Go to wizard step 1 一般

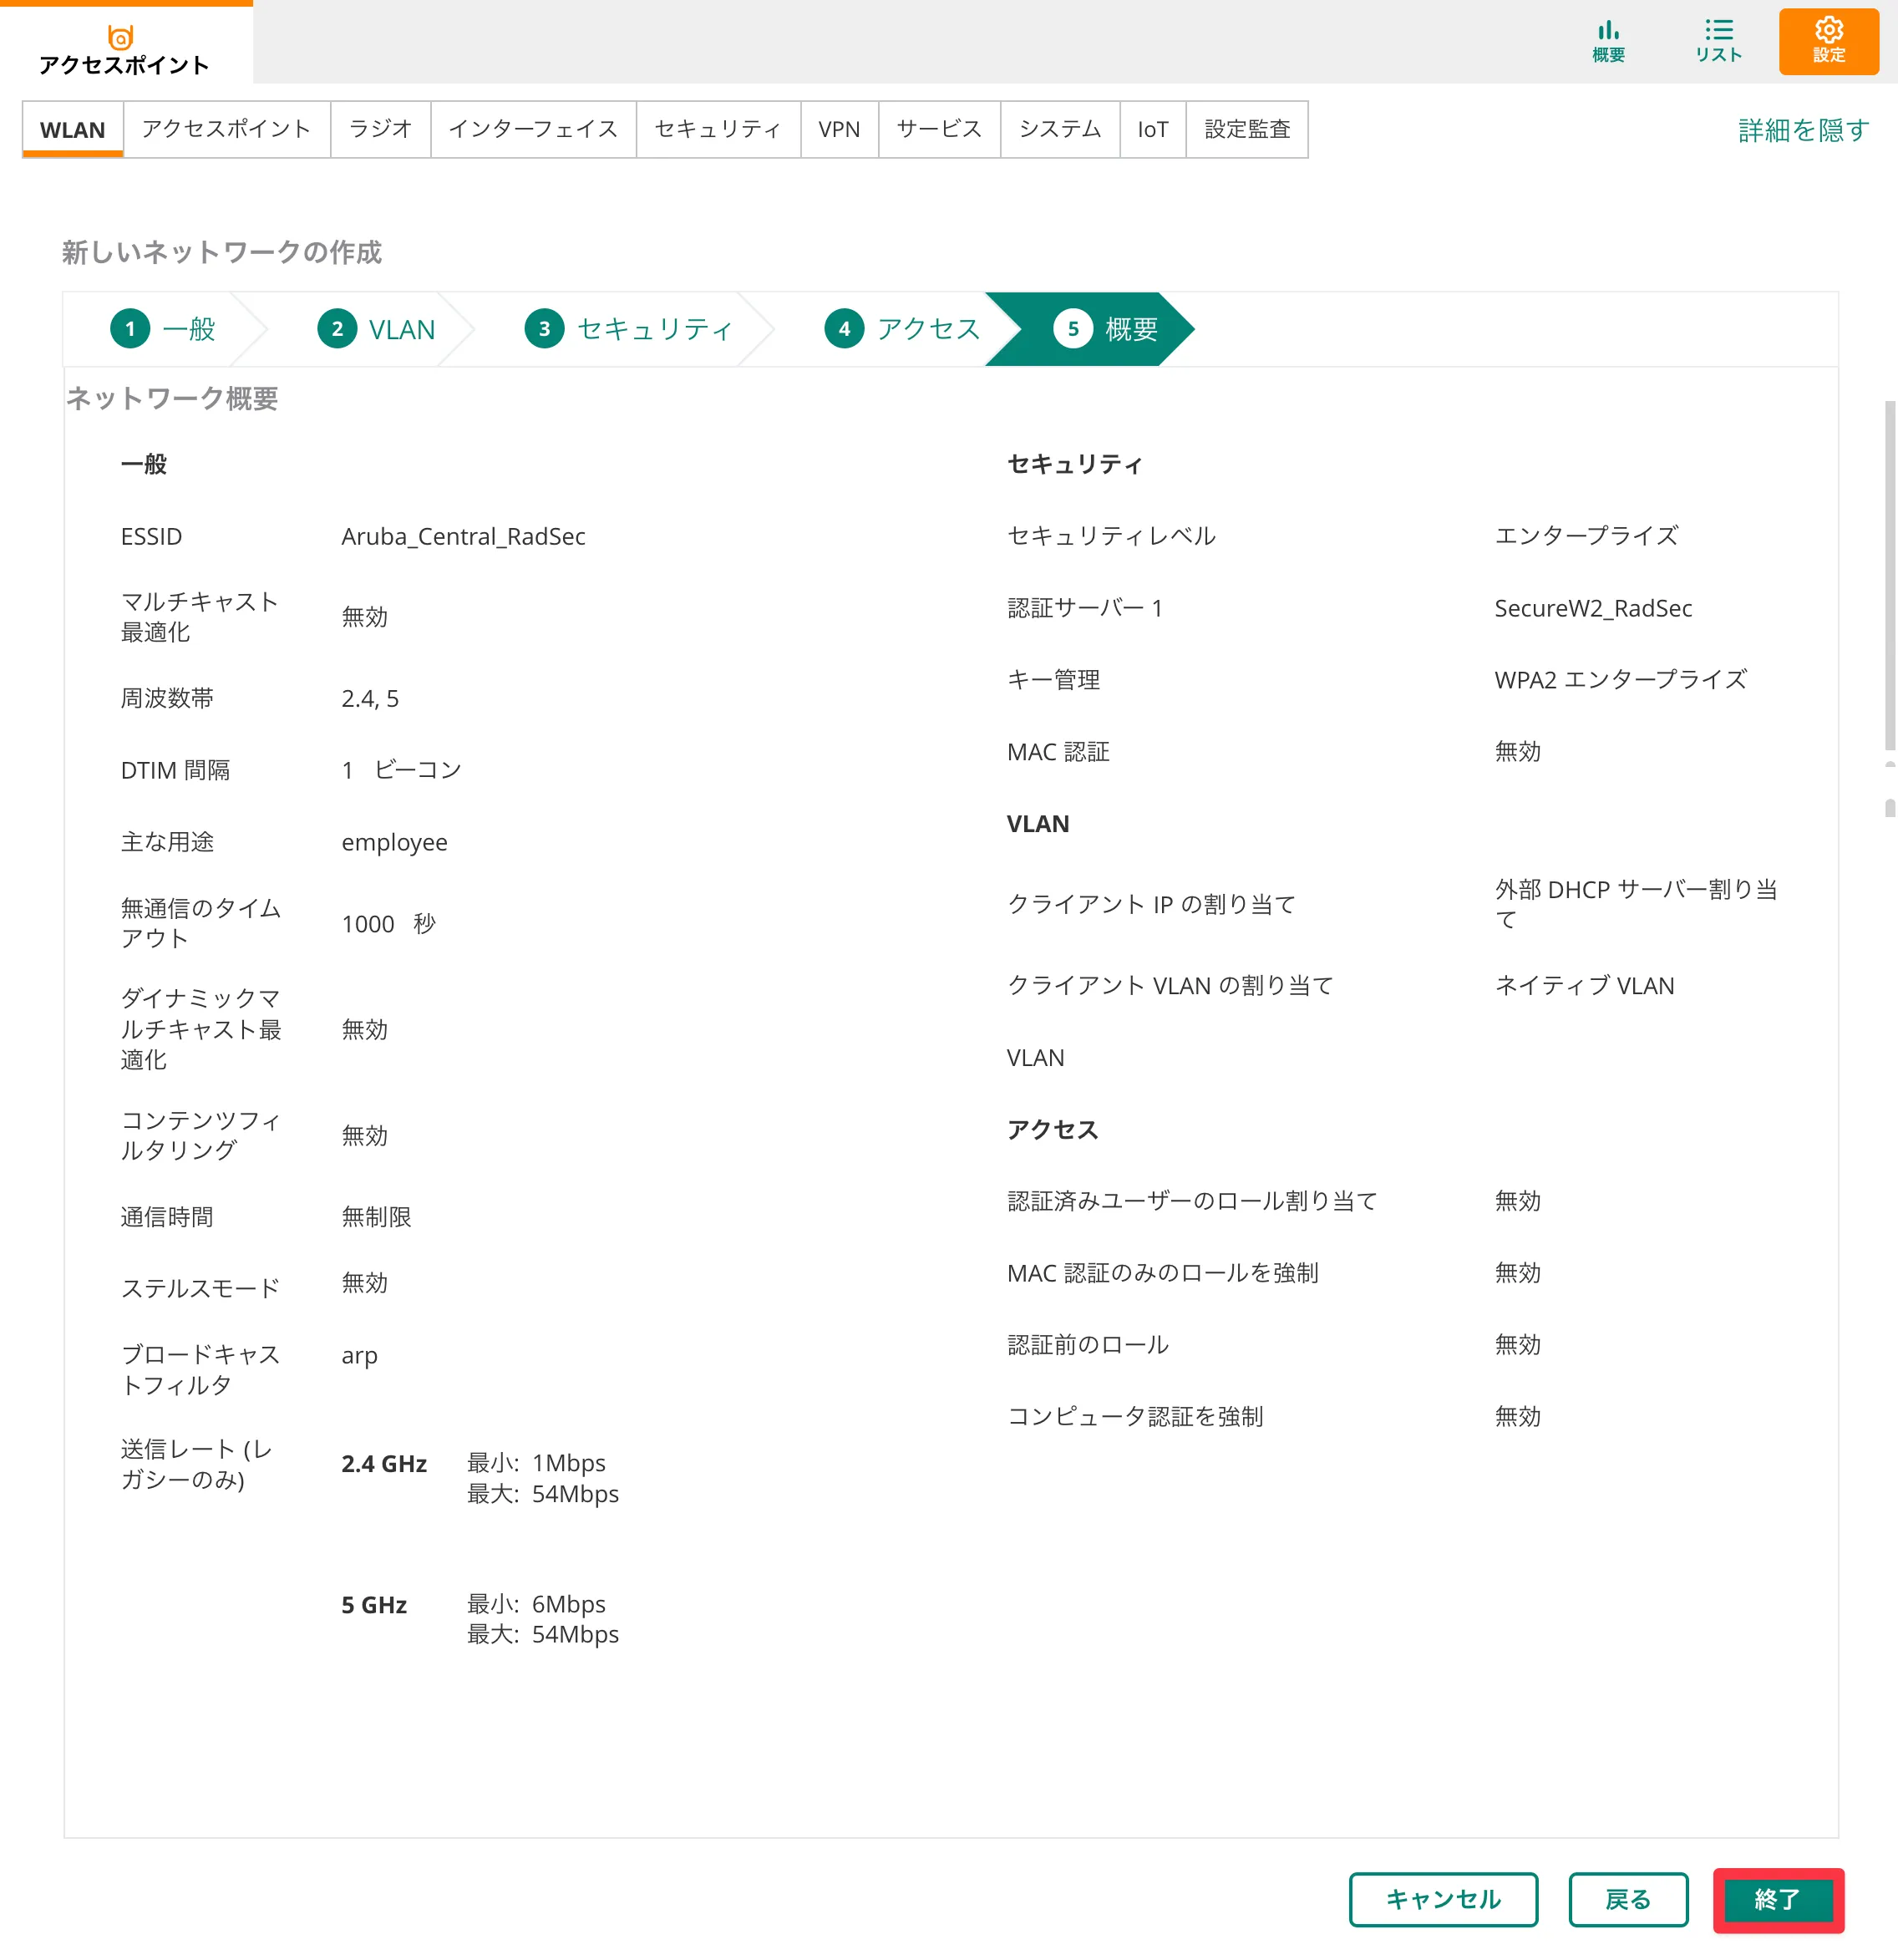pyautogui.click(x=163, y=329)
